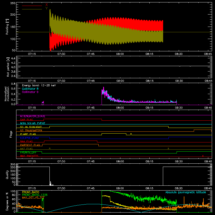
Task: Click the FLARE_FLAG label
Action: point(28,134)
